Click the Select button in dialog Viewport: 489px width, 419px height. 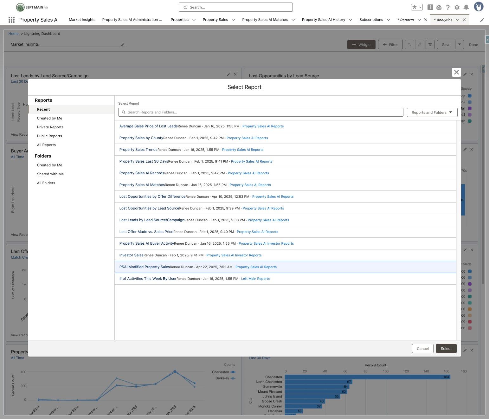point(446,349)
